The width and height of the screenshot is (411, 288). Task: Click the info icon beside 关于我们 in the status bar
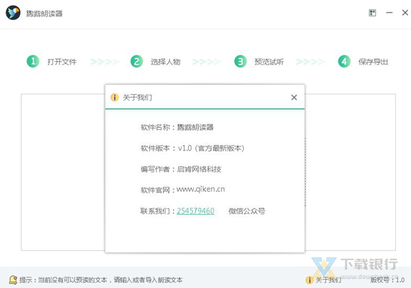coord(310,280)
